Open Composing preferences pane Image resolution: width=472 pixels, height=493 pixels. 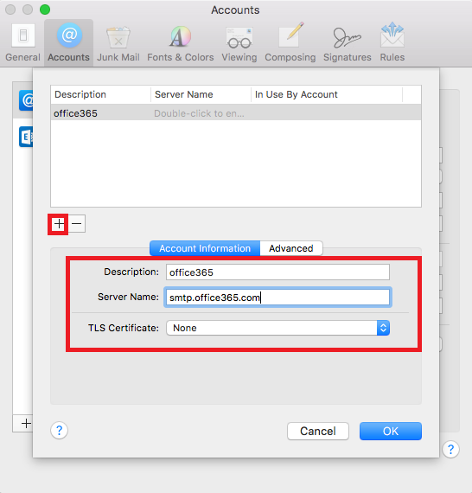[290, 42]
